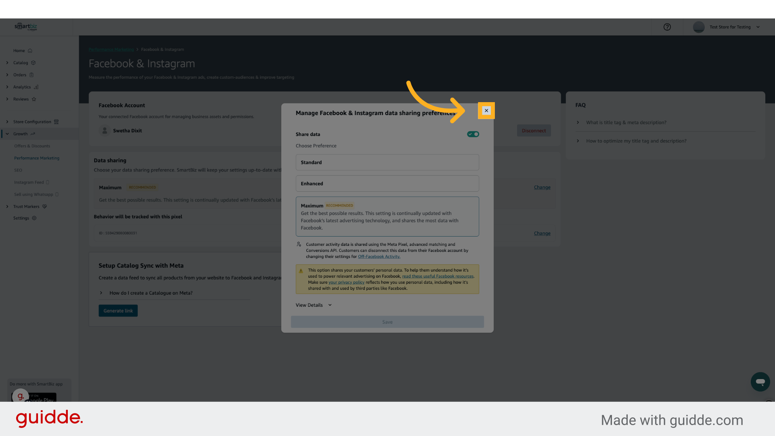
Task: Open the Off-Facebook Activity link
Action: 379,257
